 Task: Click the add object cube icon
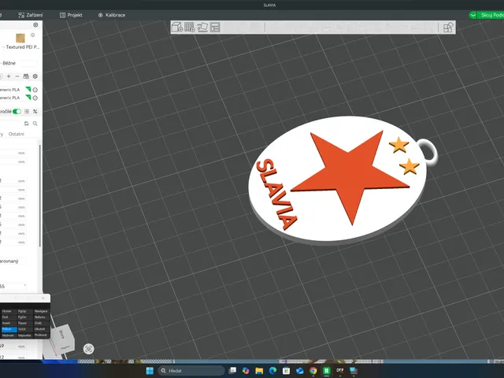(177, 27)
